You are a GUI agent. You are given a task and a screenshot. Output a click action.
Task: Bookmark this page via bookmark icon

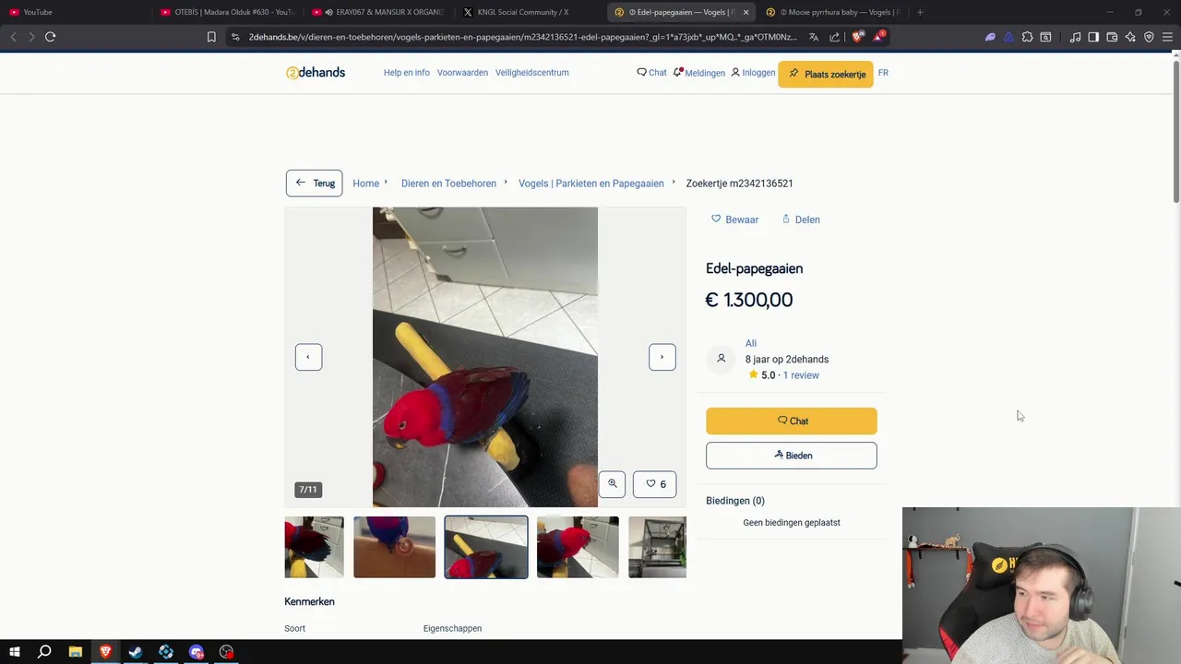coord(211,37)
